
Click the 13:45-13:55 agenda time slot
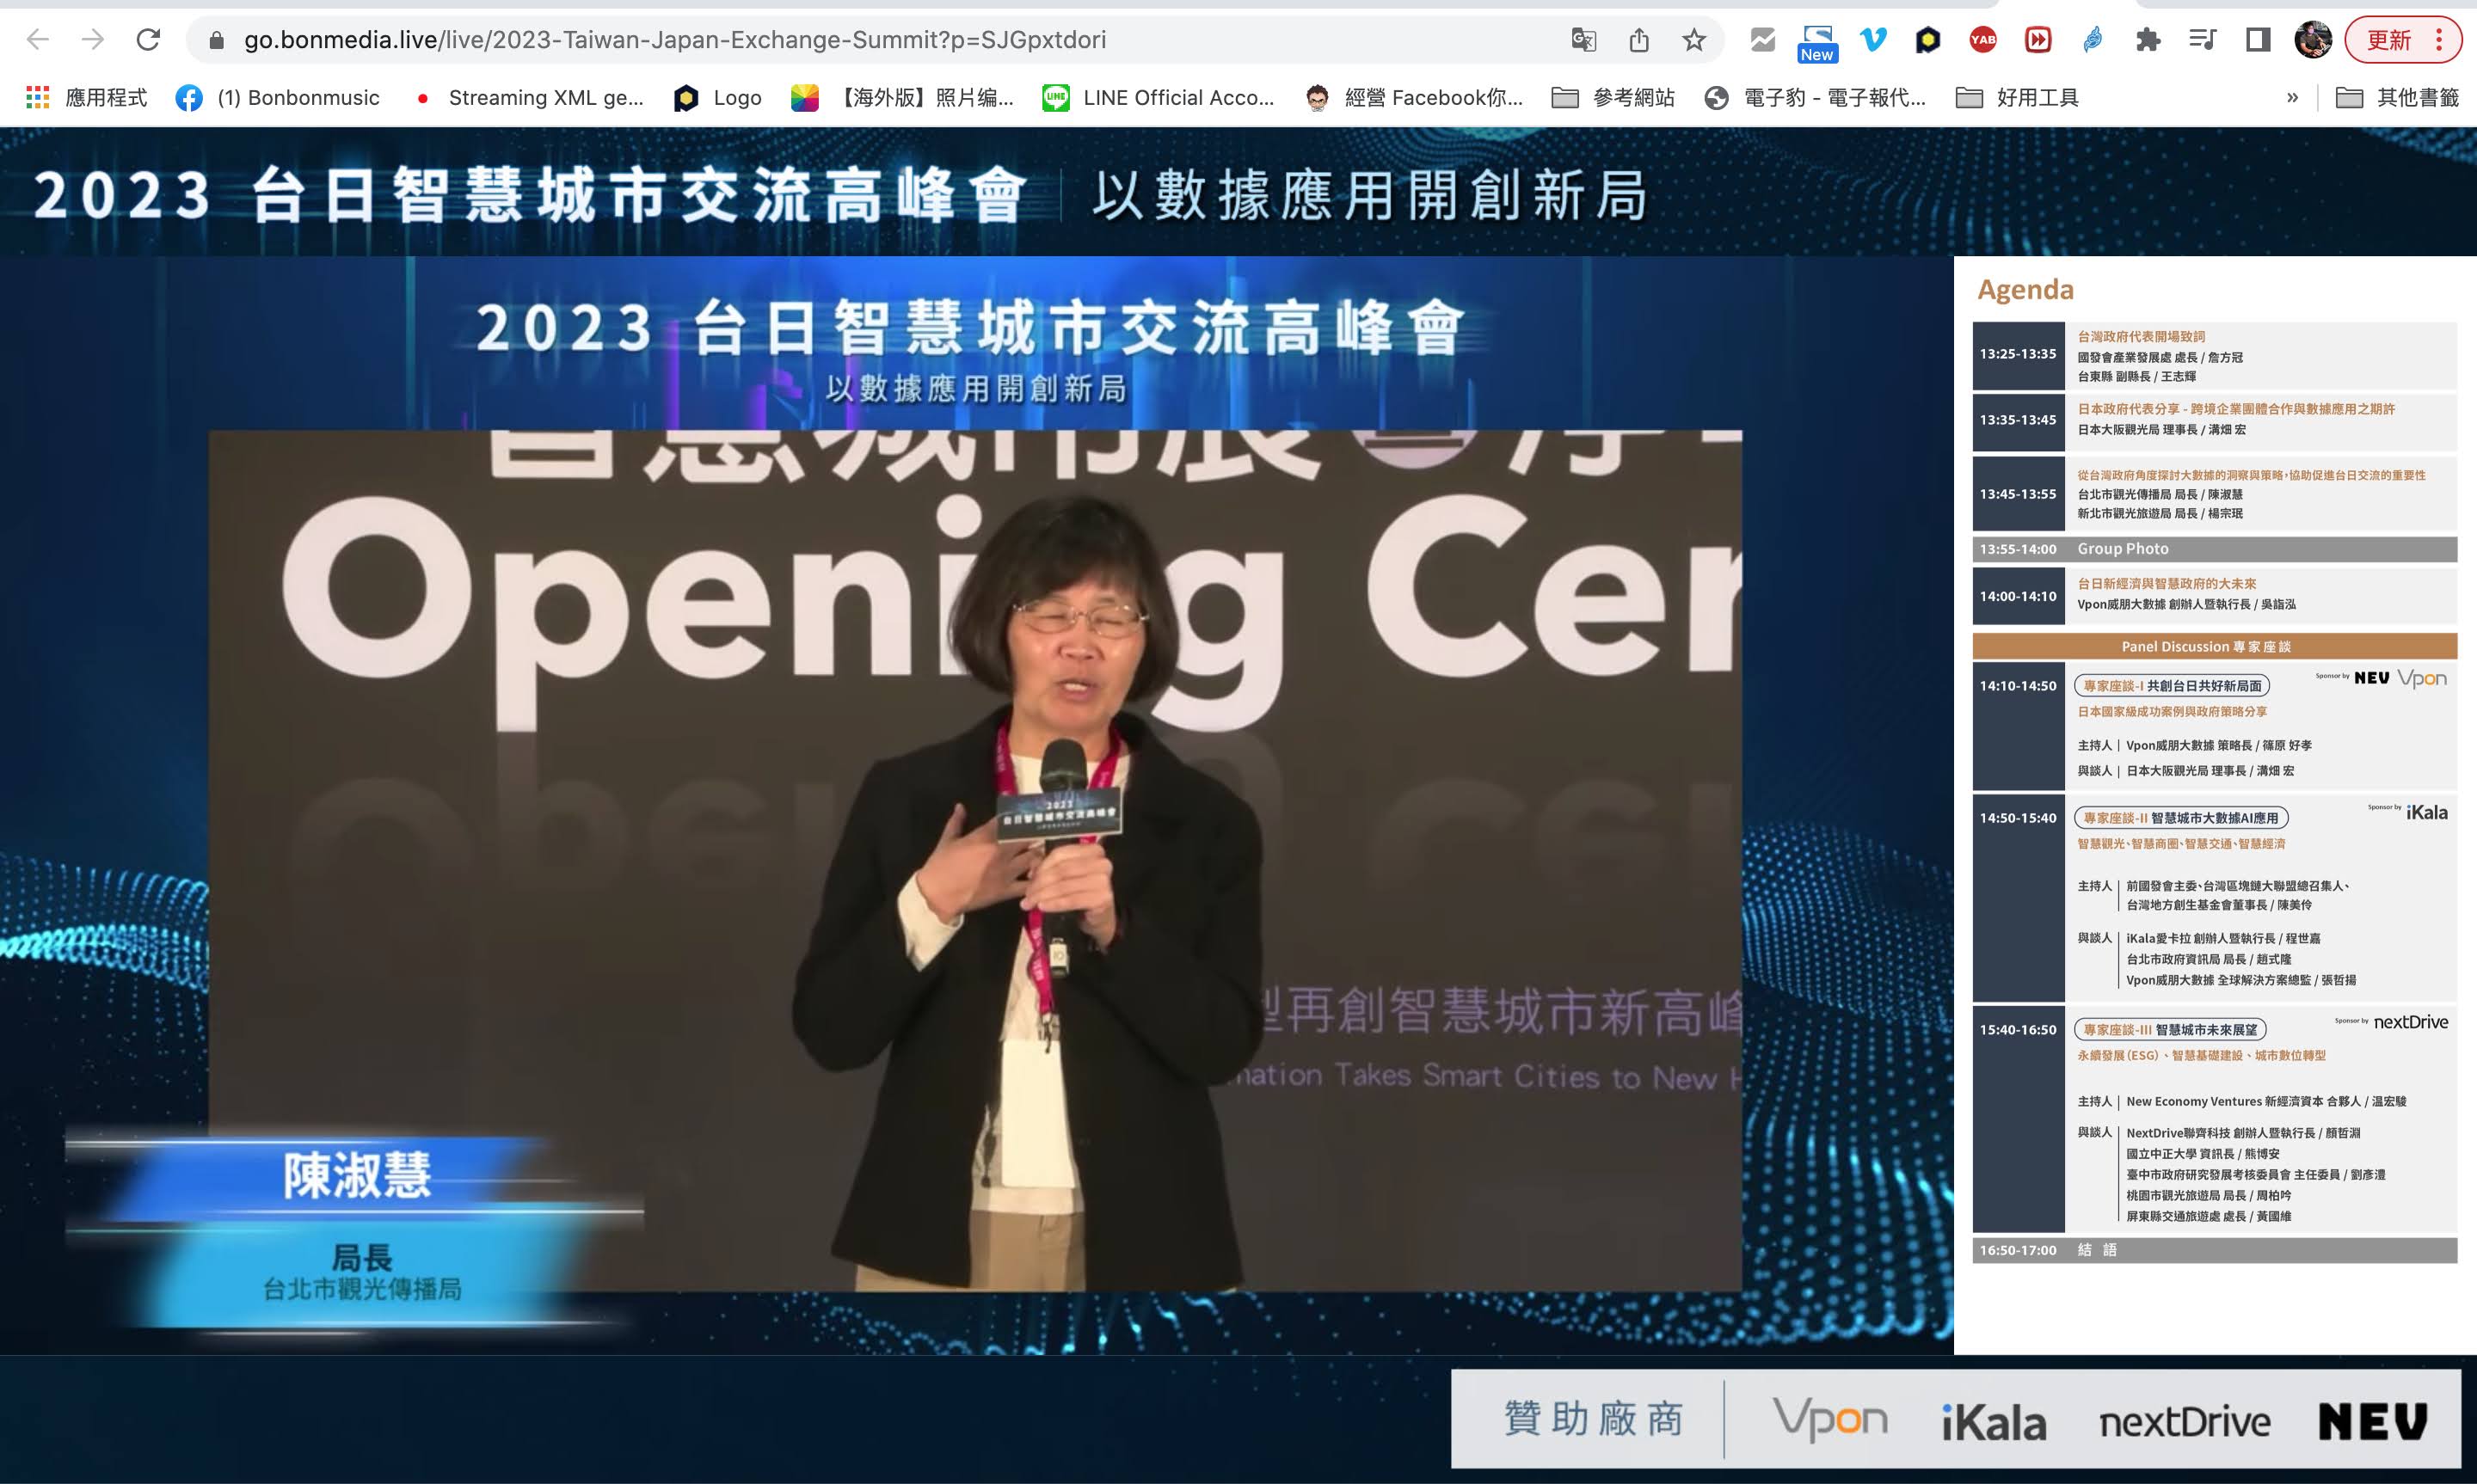point(2018,494)
